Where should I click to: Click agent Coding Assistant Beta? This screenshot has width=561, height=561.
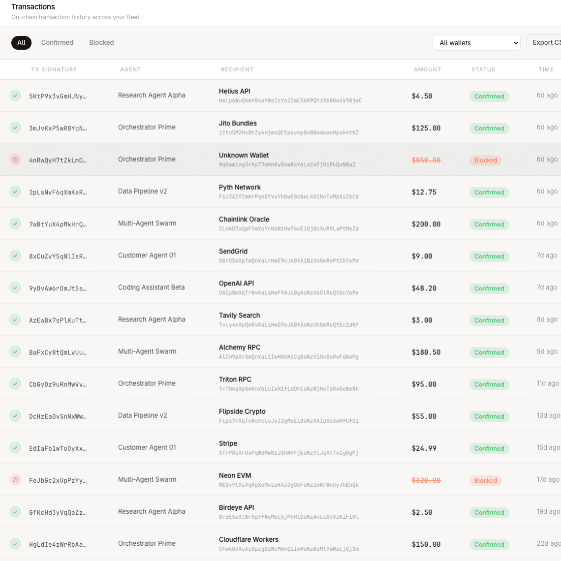pos(152,287)
